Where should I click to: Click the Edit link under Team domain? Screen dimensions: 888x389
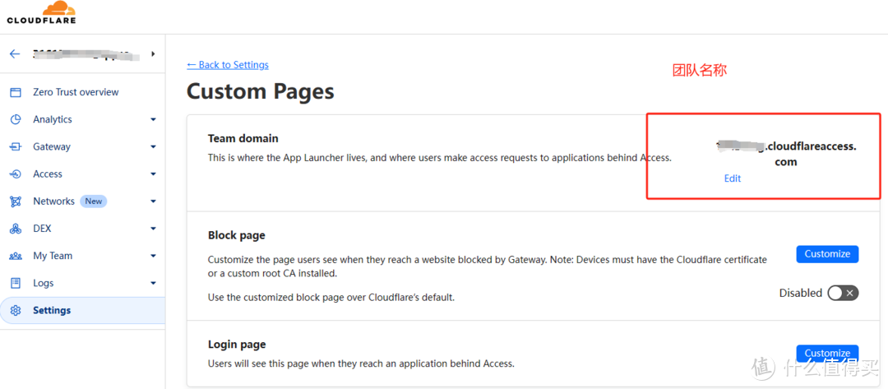point(733,178)
